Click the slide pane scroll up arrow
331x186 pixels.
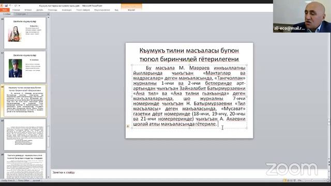[48, 18]
